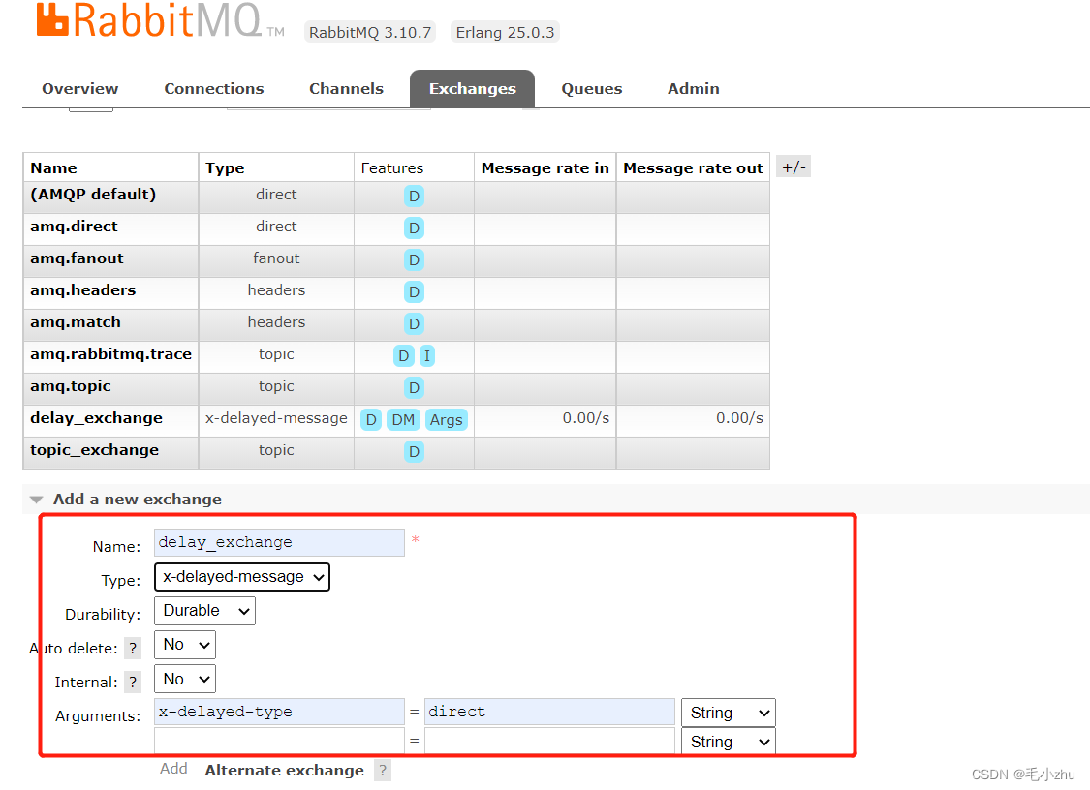Open the Connections tab
Screen dimensions: 1090x790
point(213,88)
